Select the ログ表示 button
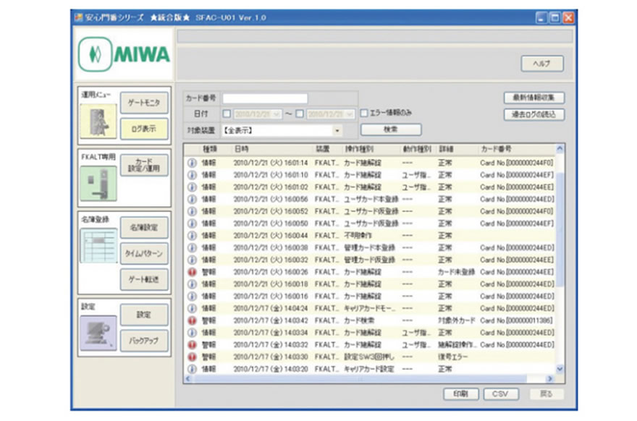The width and height of the screenshot is (637, 421). pos(144,129)
